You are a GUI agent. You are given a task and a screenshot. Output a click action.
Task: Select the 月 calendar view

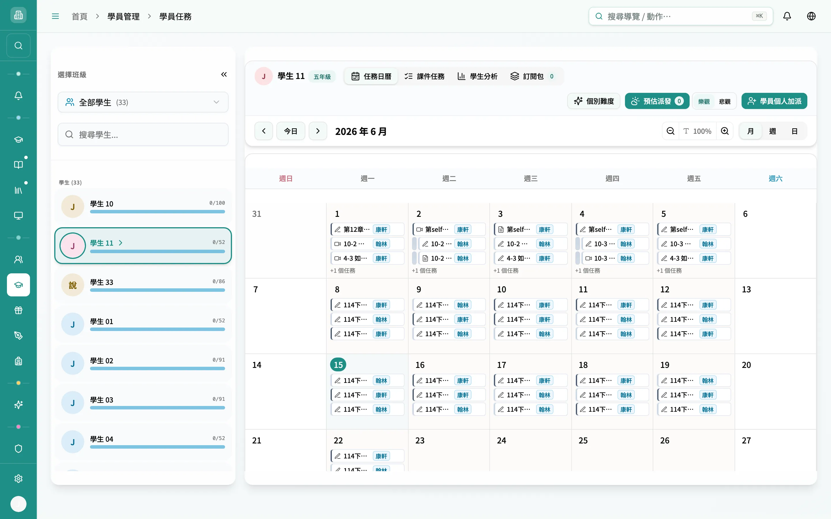(751, 131)
